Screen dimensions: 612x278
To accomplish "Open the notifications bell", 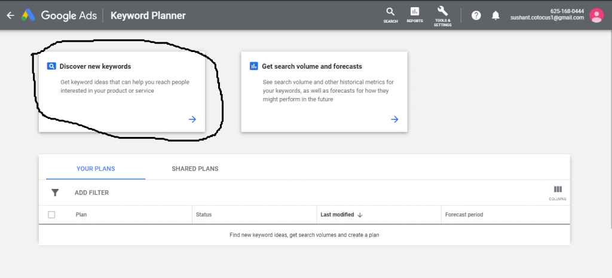I will [495, 16].
